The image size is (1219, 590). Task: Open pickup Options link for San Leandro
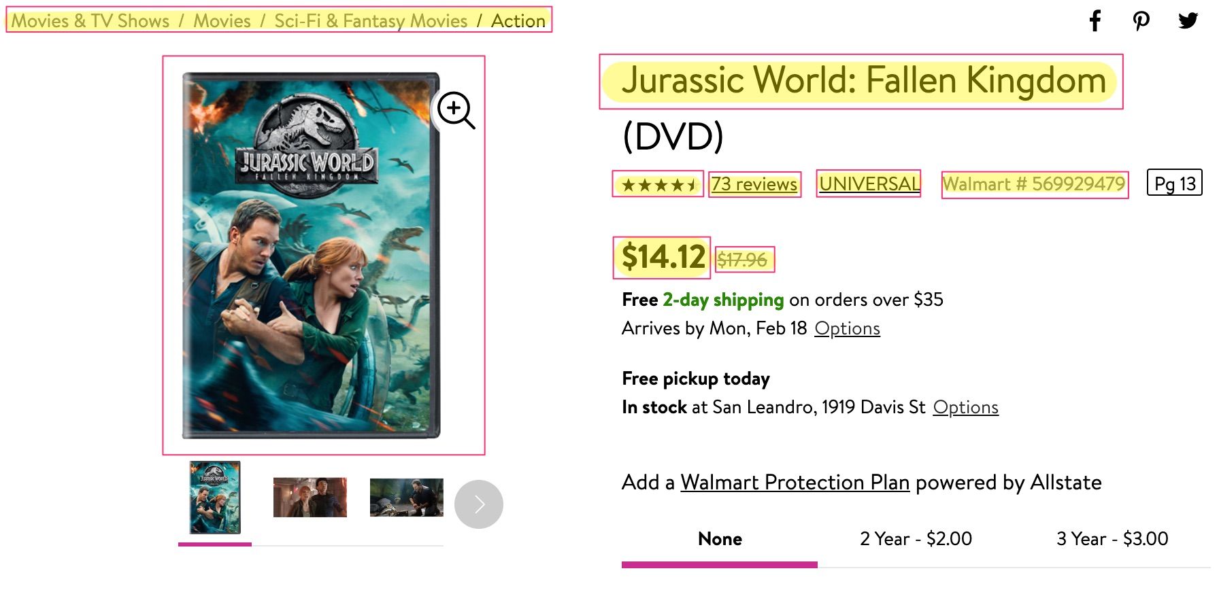pyautogui.click(x=966, y=407)
